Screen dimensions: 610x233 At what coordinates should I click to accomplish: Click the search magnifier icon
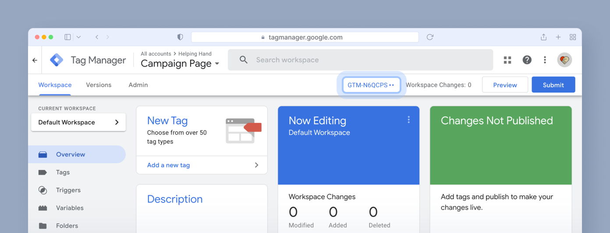click(244, 60)
